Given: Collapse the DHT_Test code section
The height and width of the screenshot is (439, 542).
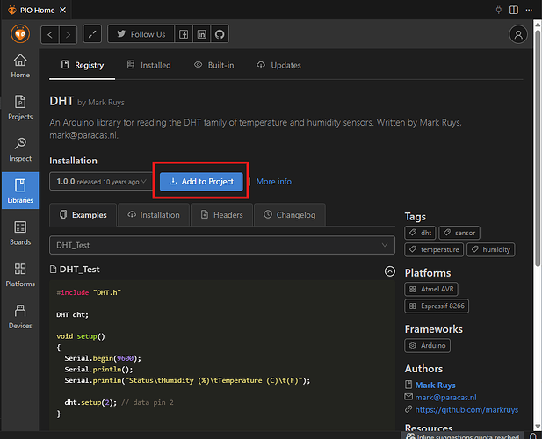Looking at the screenshot, I should click(x=389, y=271).
